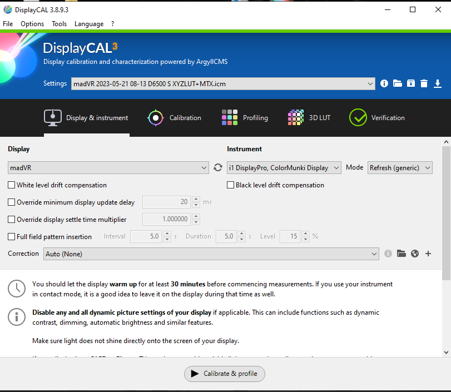Click the clock warm up icon
Viewport: 451px width, 392px height.
(17, 289)
